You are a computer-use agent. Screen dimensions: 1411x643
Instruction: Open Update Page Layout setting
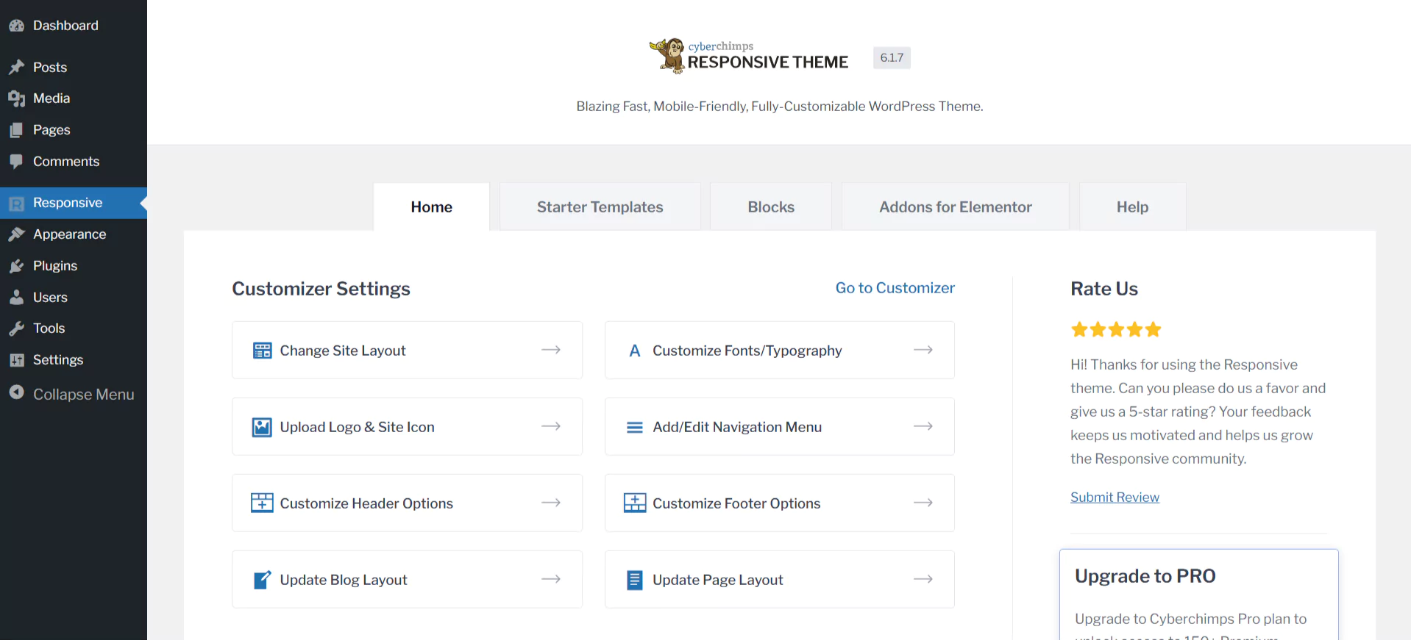click(780, 579)
